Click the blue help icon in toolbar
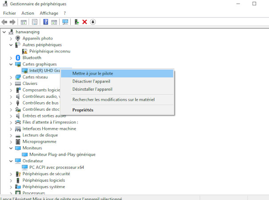The image size is (269, 200). click(x=45, y=22)
